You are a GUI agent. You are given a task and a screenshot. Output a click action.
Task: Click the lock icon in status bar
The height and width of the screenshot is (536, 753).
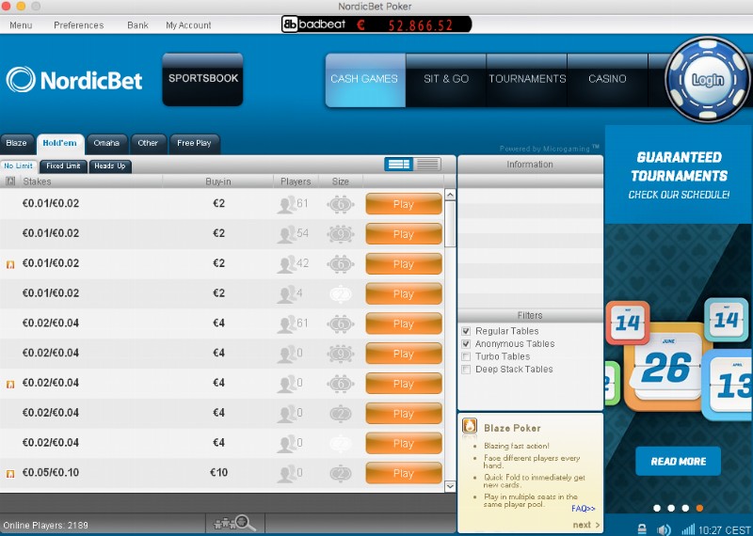click(x=642, y=529)
